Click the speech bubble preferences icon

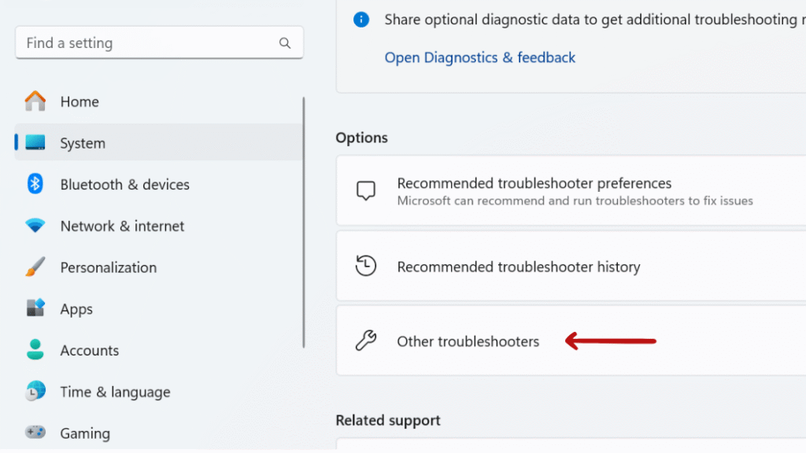pyautogui.click(x=365, y=190)
